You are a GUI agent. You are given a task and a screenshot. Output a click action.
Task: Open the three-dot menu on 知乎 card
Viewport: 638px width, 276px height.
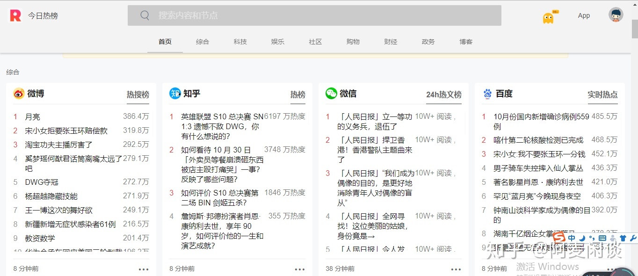tap(300, 269)
